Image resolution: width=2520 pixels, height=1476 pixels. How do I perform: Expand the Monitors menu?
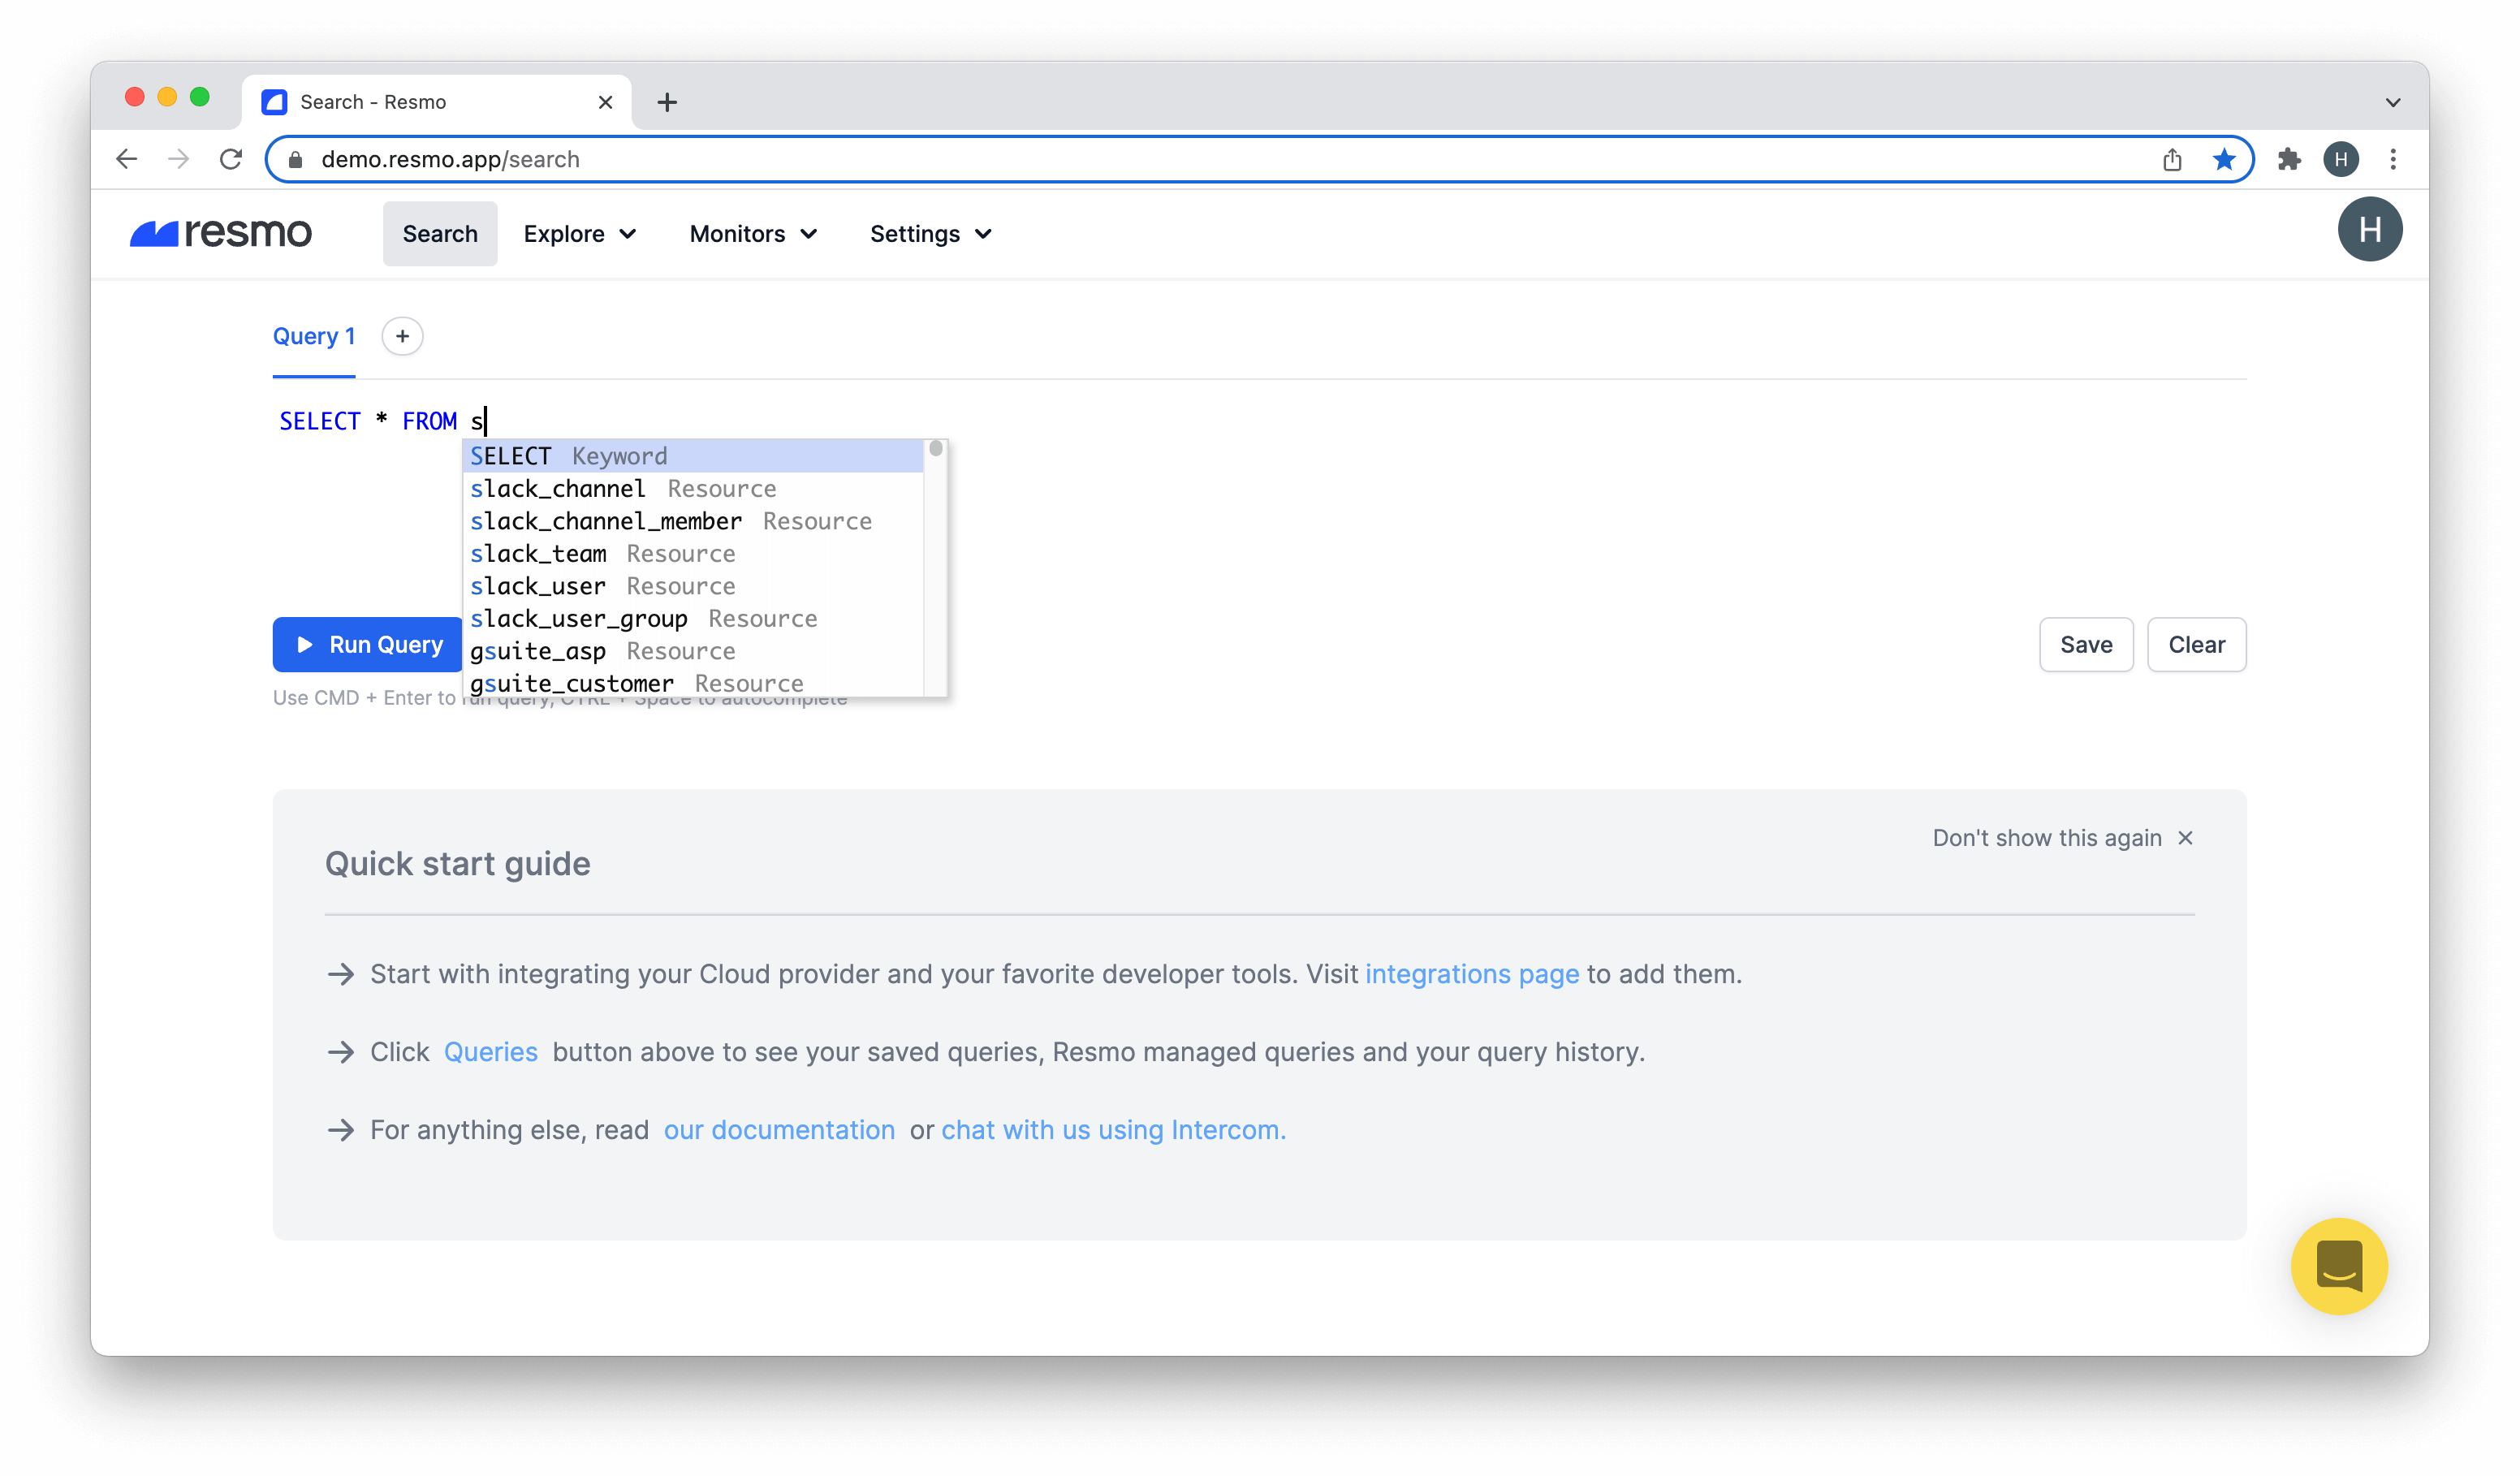pos(753,234)
